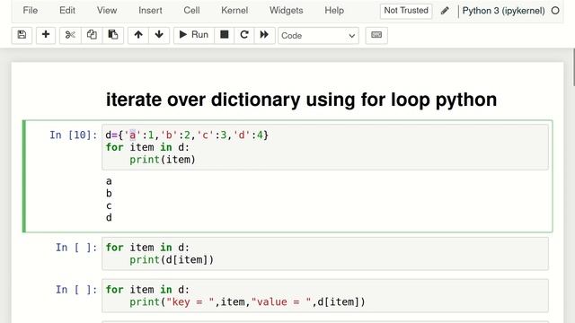Open the Cell menu
The height and width of the screenshot is (323, 575).
191,11
